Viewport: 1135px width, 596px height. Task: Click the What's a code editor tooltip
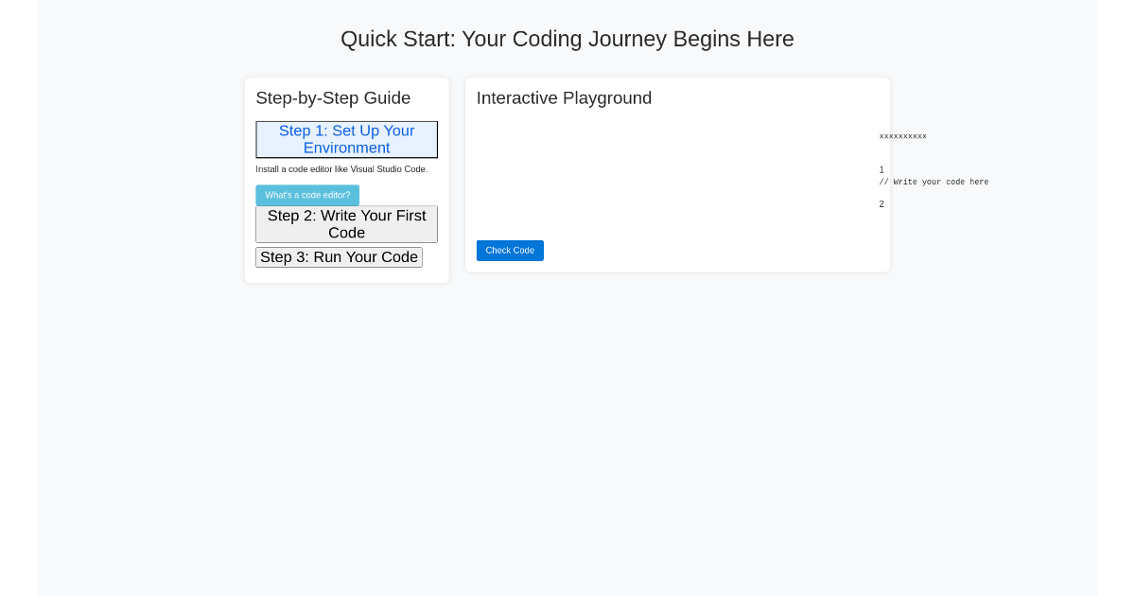[307, 195]
